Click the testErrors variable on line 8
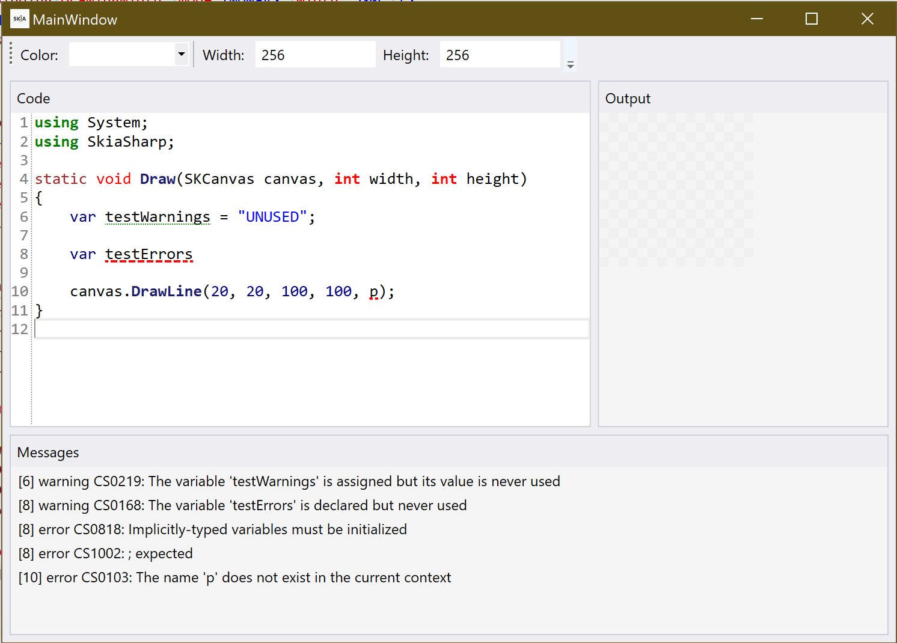 coord(148,255)
